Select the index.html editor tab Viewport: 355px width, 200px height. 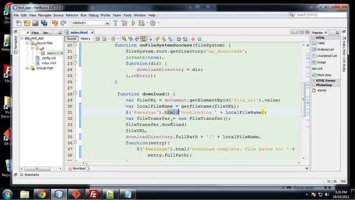79,32
